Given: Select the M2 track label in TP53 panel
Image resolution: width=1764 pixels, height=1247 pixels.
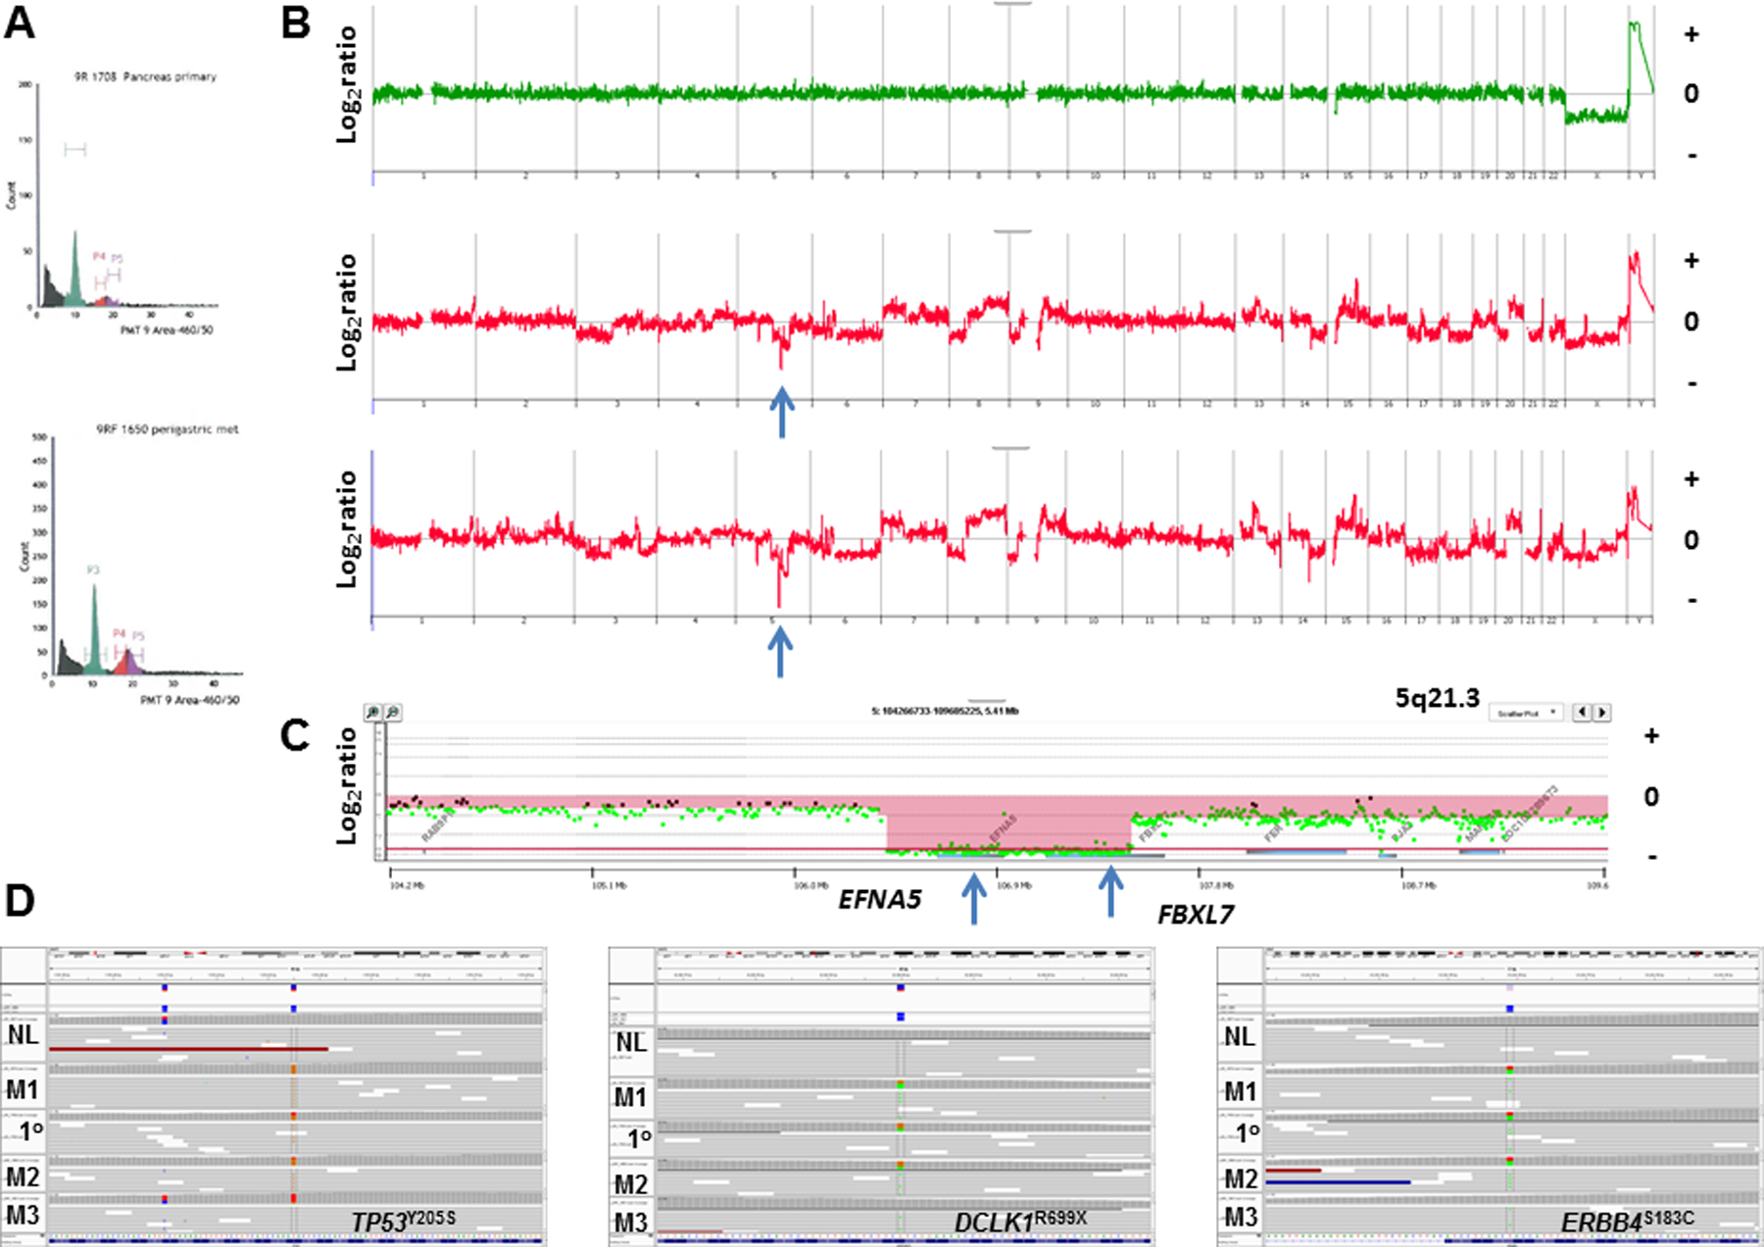Looking at the screenshot, I should pyautogui.click(x=23, y=1175).
